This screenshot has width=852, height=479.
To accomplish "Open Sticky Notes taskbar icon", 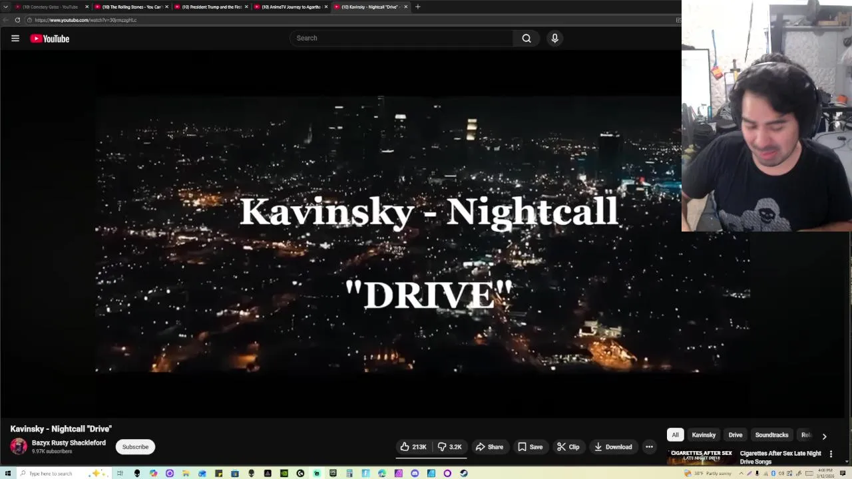I will pyautogui.click(x=218, y=473).
